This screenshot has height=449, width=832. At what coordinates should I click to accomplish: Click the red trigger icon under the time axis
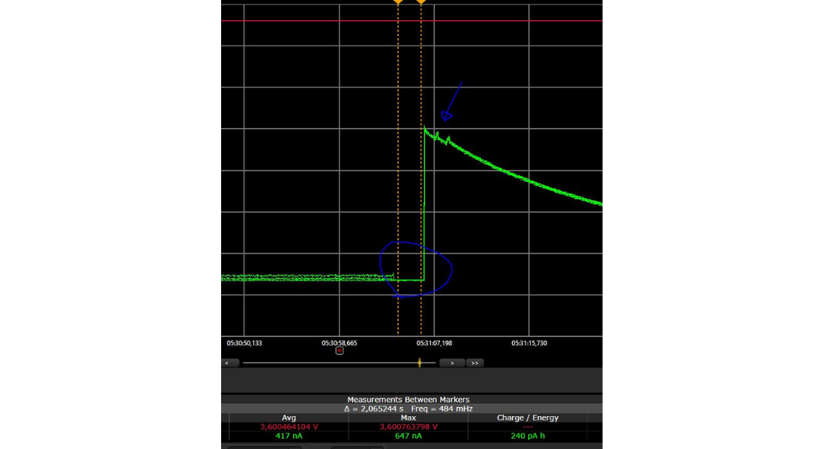(340, 350)
